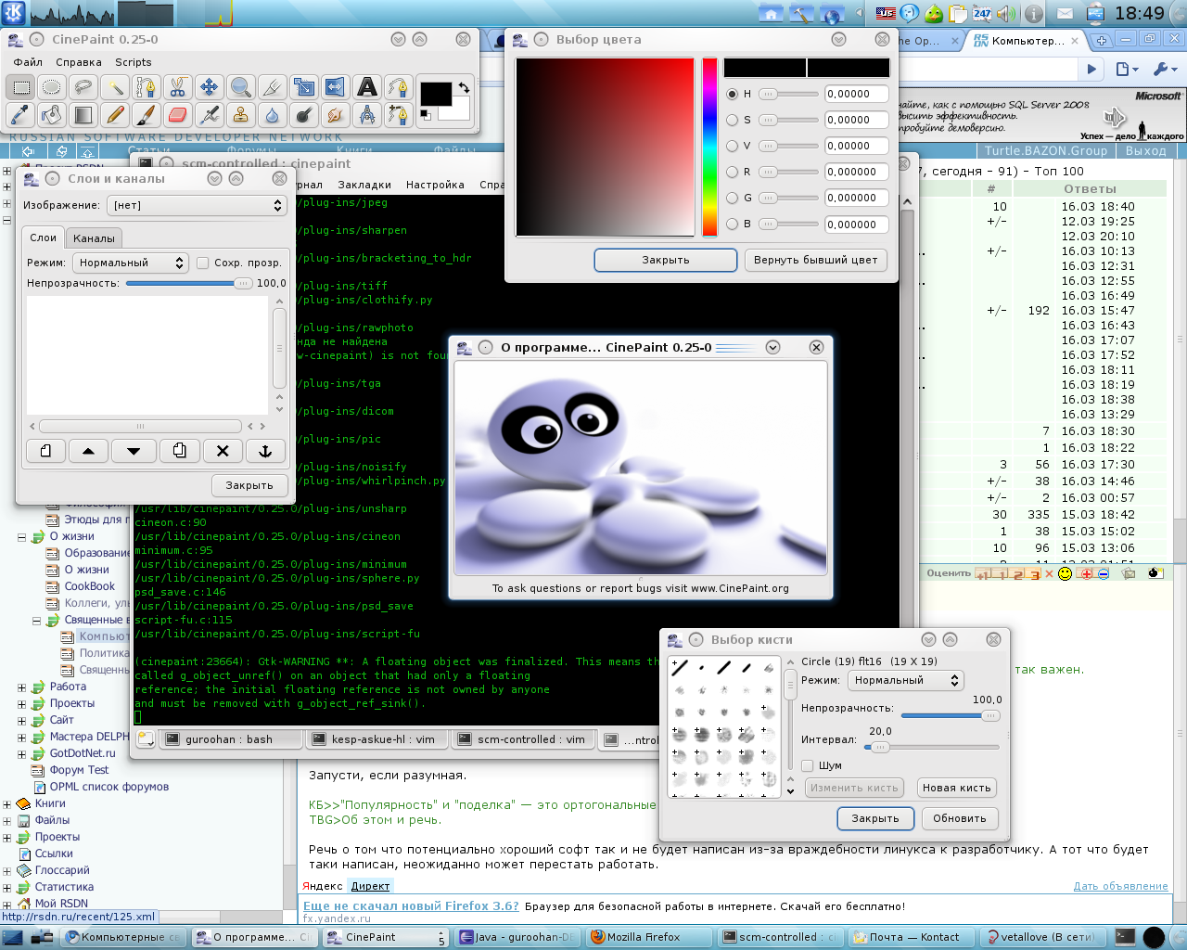The height and width of the screenshot is (950, 1187).
Task: Switch to the Каналы tab
Action: [94, 238]
